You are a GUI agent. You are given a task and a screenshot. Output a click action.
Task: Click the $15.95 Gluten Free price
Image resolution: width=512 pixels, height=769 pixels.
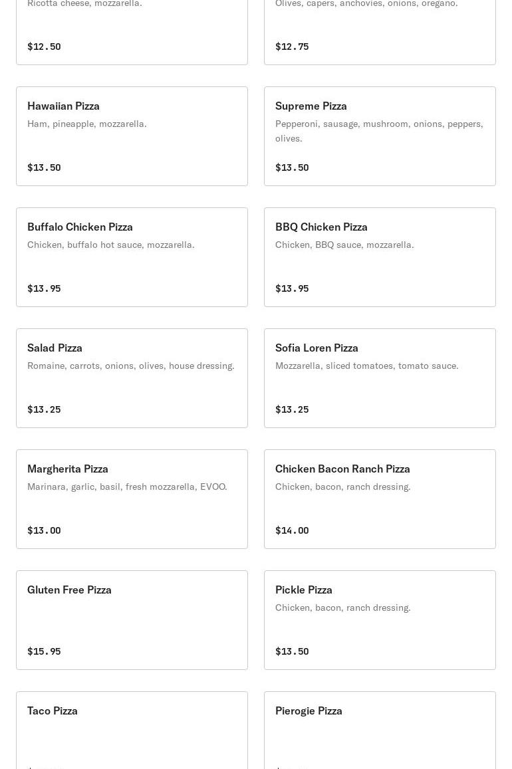[44, 651]
